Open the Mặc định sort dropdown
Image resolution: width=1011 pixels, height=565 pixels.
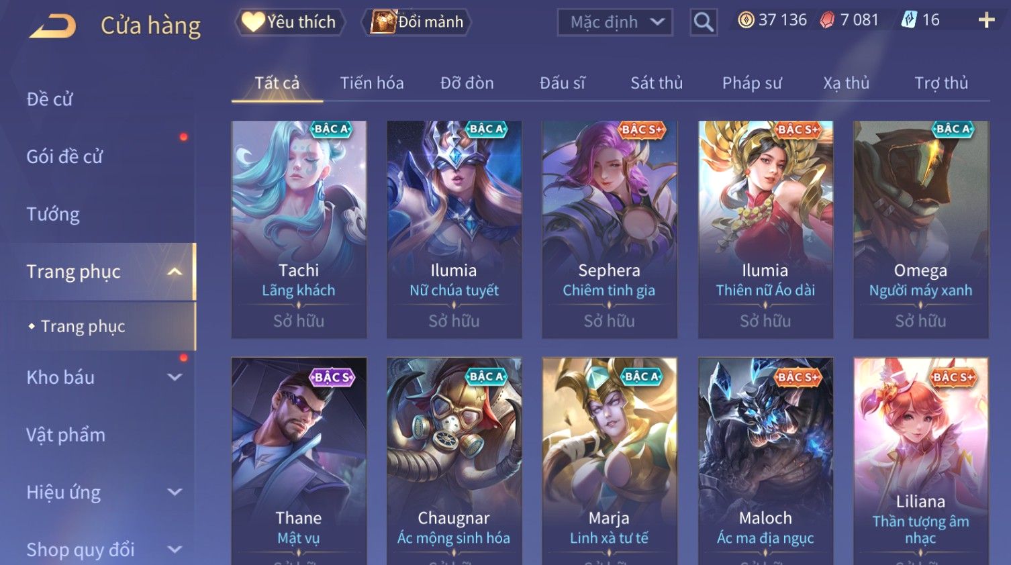click(x=614, y=22)
